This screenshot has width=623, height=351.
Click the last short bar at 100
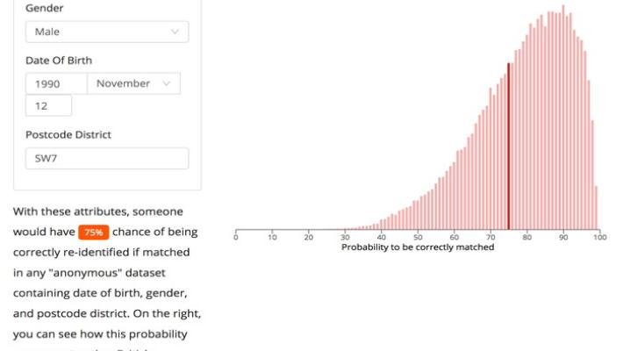pos(596,207)
